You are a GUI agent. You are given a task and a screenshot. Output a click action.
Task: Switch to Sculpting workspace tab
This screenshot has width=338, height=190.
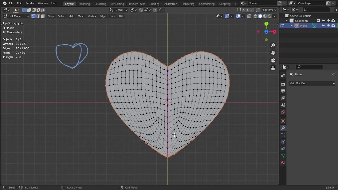pos(100,4)
